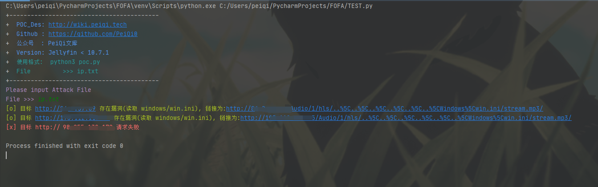Click the red [x] marker on the failed line

[x=11, y=127]
